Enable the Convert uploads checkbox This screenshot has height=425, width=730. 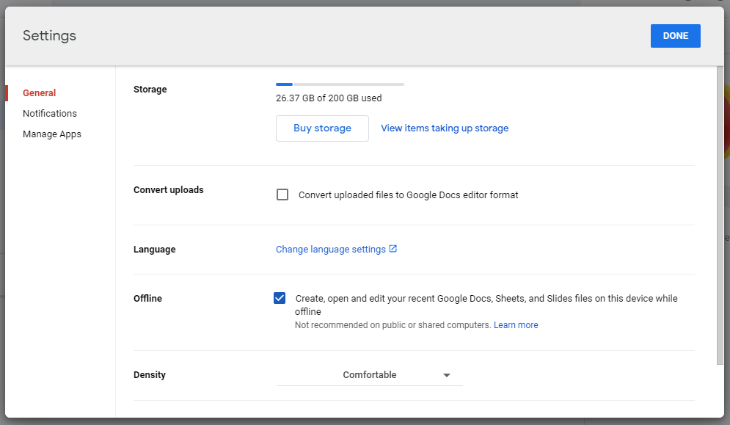point(282,195)
